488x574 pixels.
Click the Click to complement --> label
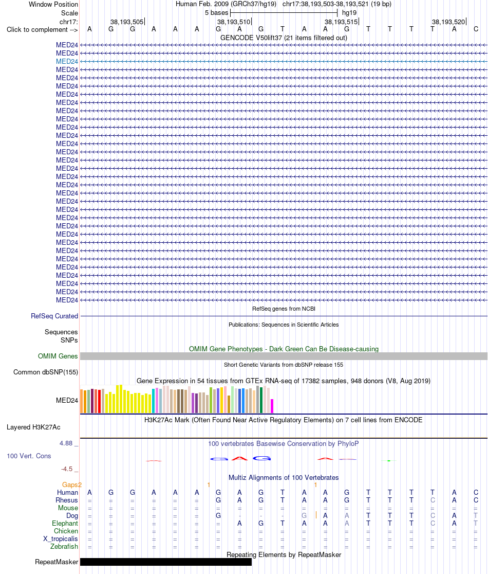point(43,30)
